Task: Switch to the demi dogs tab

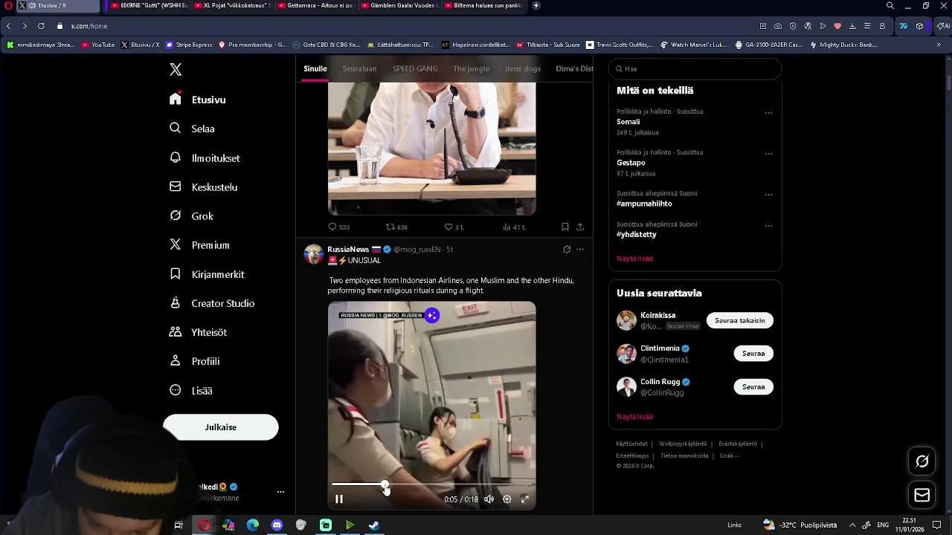Action: coord(523,68)
